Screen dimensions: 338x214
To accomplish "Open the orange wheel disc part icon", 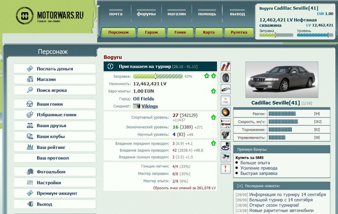I will coord(225,112).
